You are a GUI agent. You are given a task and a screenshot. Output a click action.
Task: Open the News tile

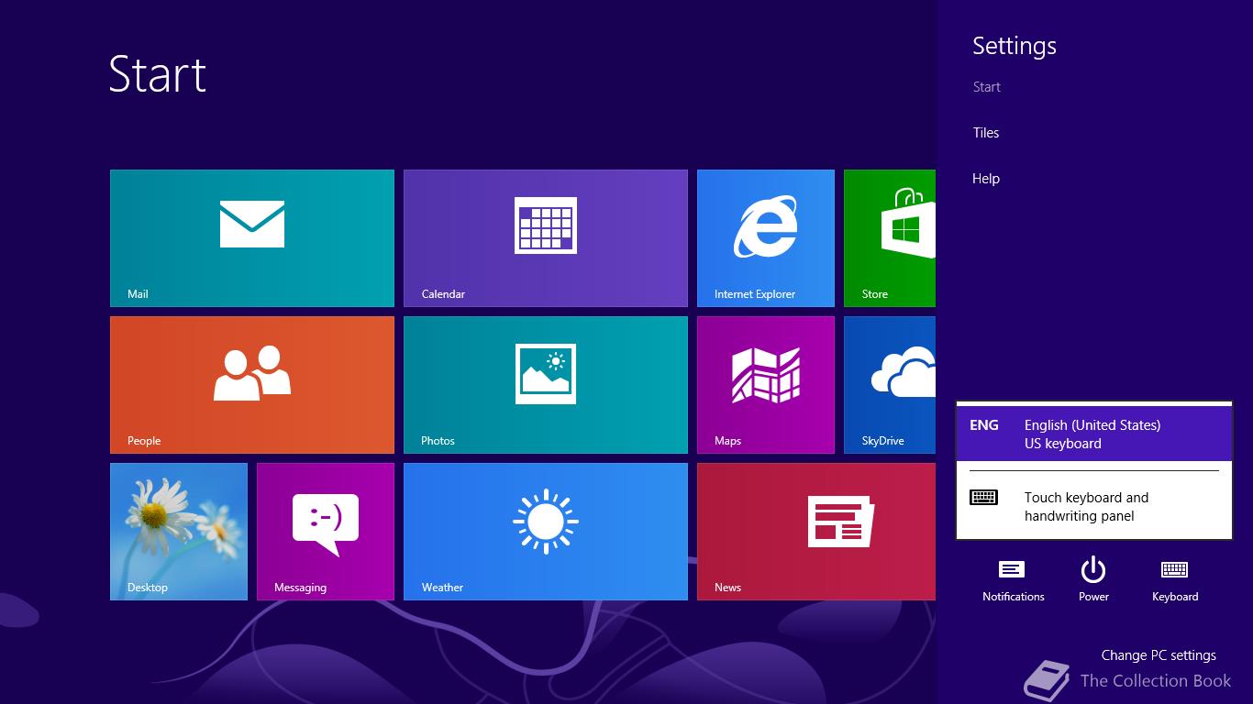click(x=816, y=532)
